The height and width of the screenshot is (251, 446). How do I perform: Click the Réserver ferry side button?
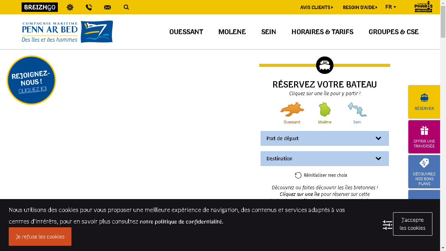[424, 102]
